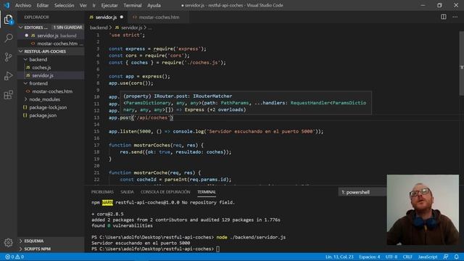The image size is (464, 261).
Task: Split the editor to the right
Action: pos(443,17)
